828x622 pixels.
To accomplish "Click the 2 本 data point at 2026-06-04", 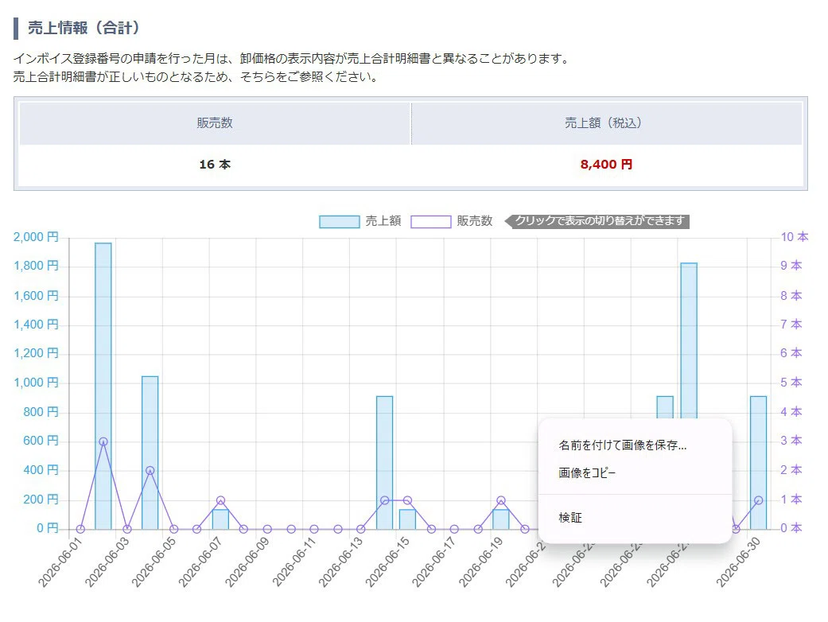I will click(x=150, y=470).
